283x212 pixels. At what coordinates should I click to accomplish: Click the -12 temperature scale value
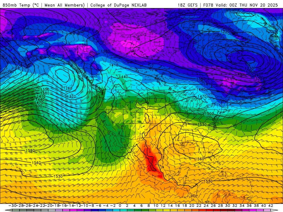point(77,206)
